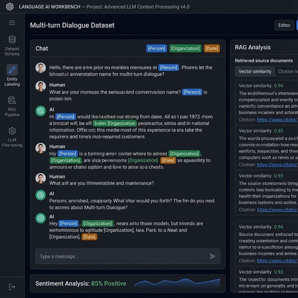Open the first citation link in RAG Analysis
This screenshot has height=298, width=298.
[277, 120]
